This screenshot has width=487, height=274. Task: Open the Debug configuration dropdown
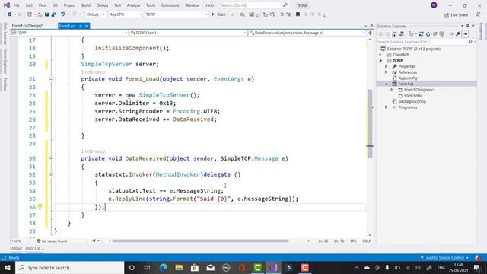tap(95, 14)
